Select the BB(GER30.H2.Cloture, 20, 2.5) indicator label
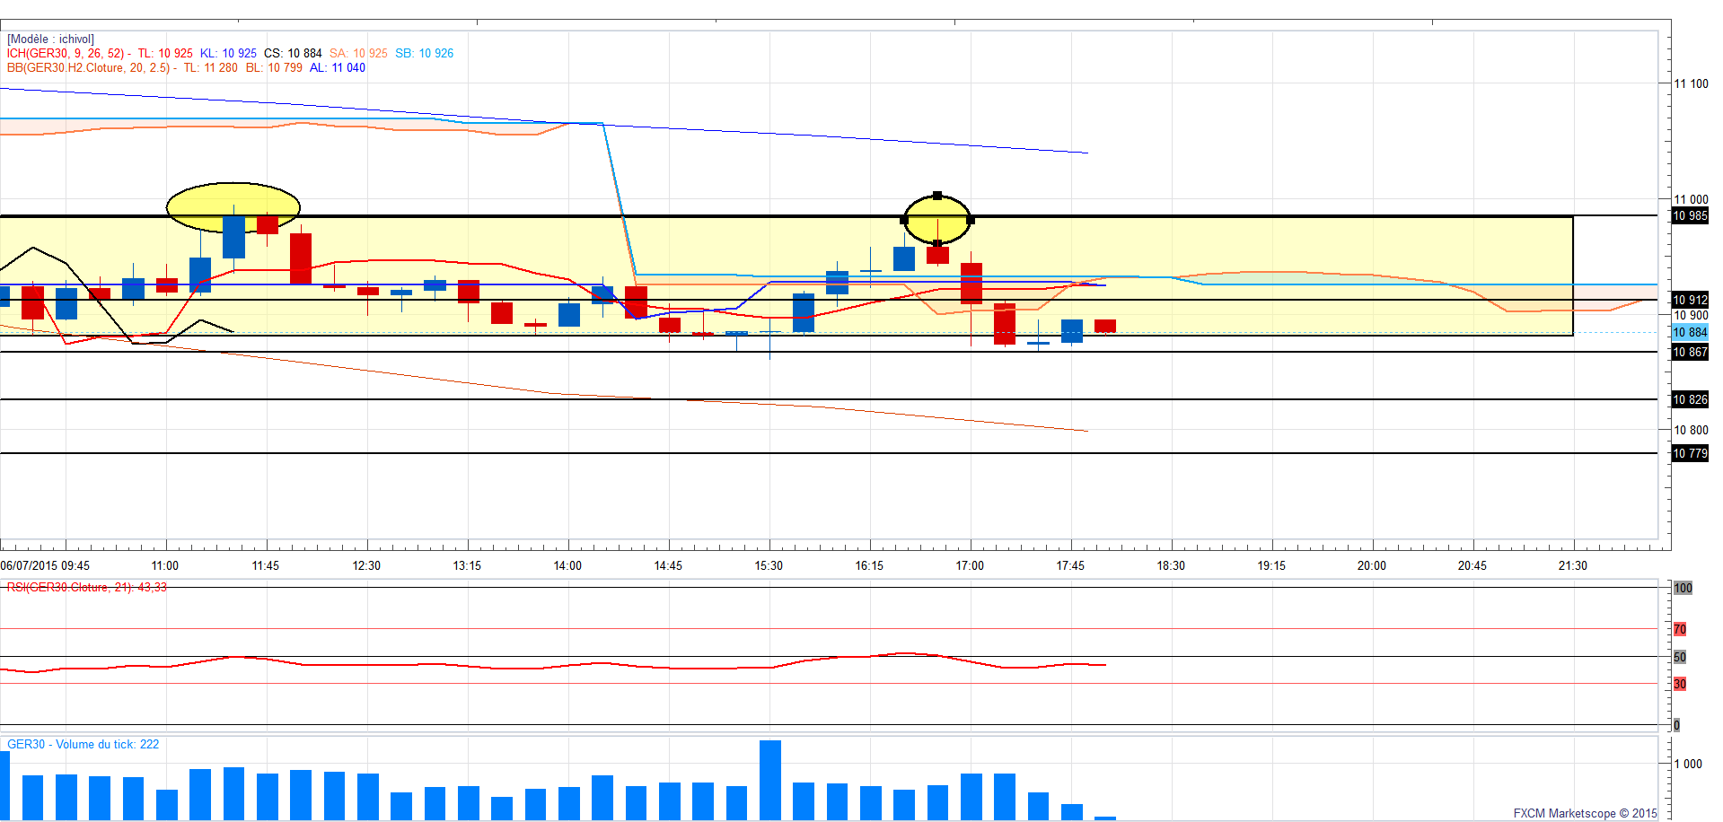Image resolution: width=1723 pixels, height=822 pixels. coord(88,68)
